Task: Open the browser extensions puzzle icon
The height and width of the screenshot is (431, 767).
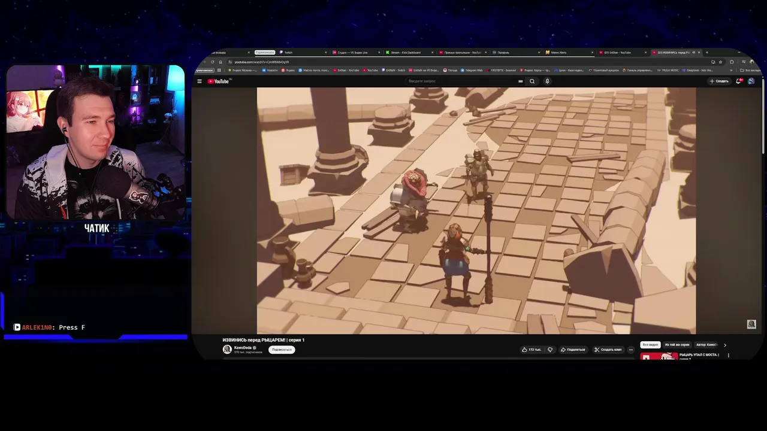Action: [732, 62]
